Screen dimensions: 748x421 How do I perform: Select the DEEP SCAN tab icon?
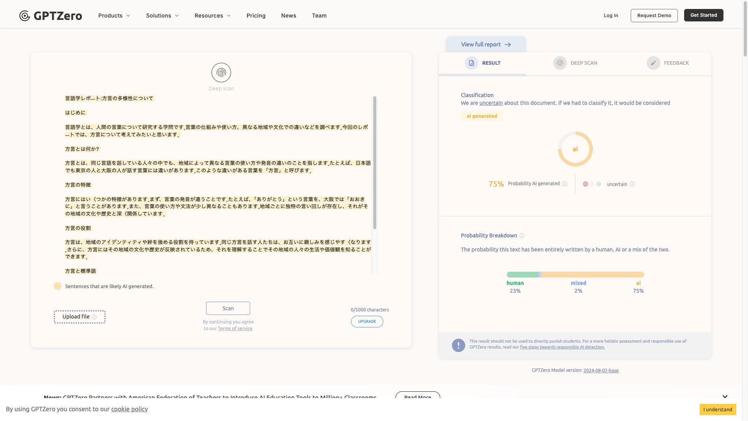click(560, 63)
